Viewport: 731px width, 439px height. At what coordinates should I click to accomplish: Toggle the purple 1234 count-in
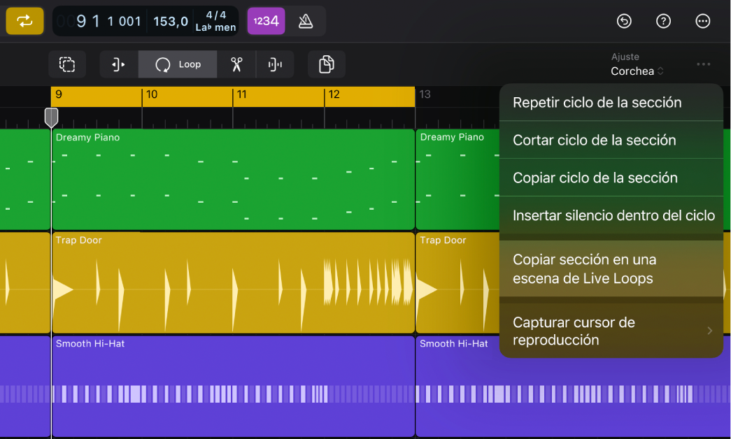pyautogui.click(x=266, y=21)
